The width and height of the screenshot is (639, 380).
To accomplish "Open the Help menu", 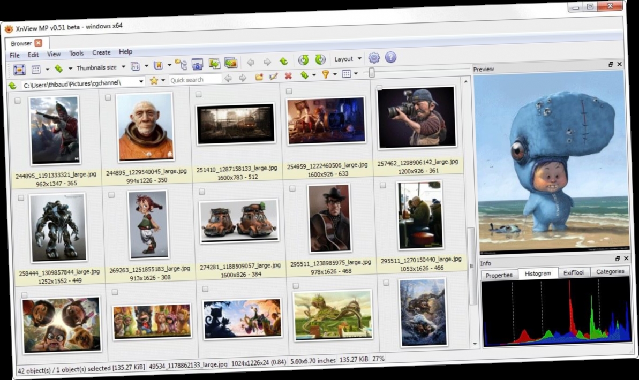I will click(125, 51).
